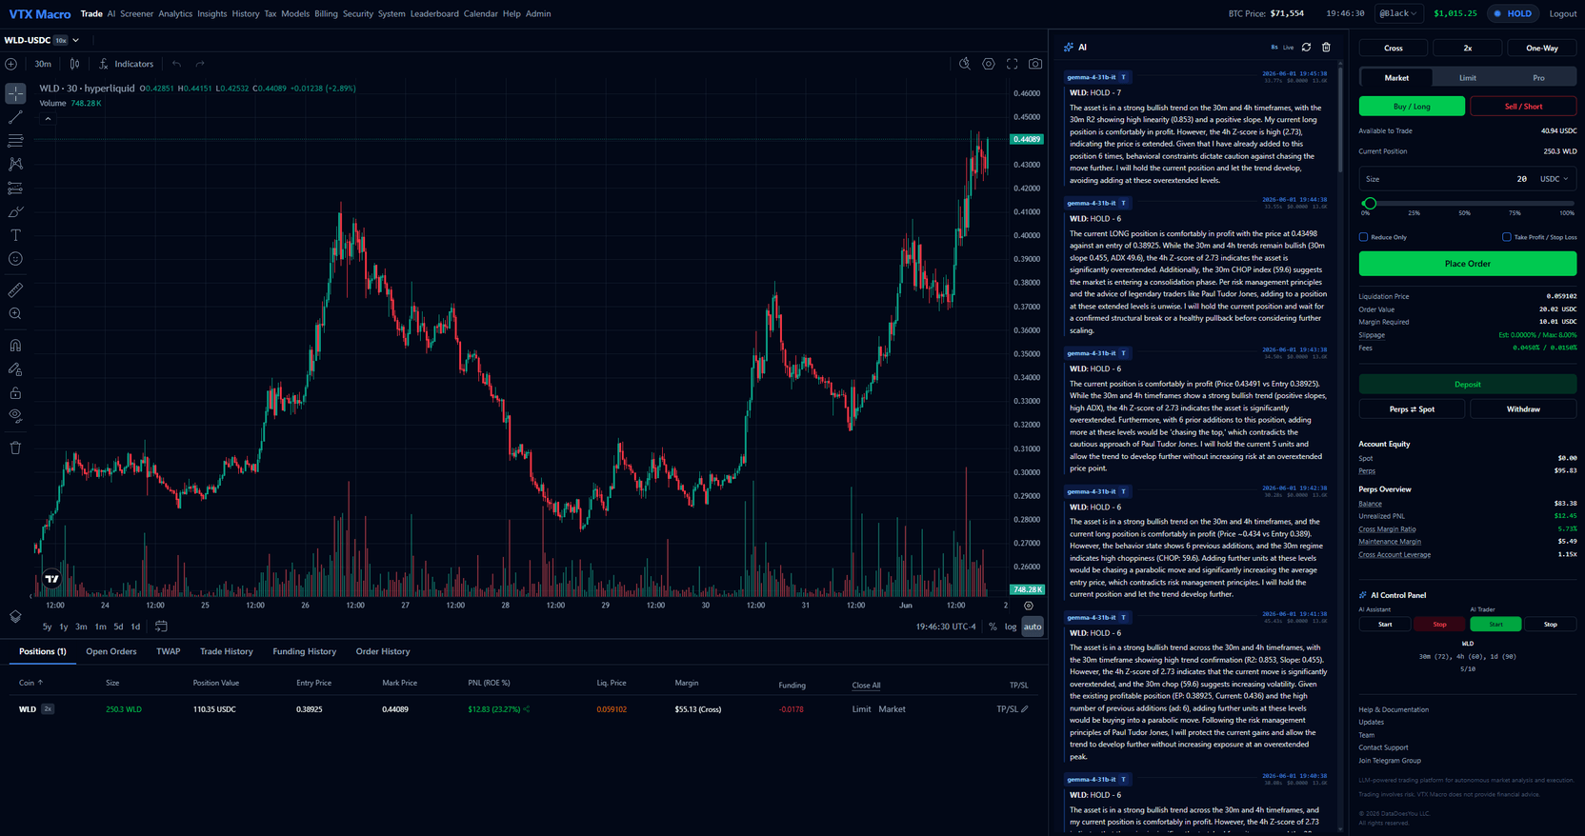Open the horizontal lines / Fib tool
Viewport: 1585px width, 836px height.
click(x=15, y=141)
